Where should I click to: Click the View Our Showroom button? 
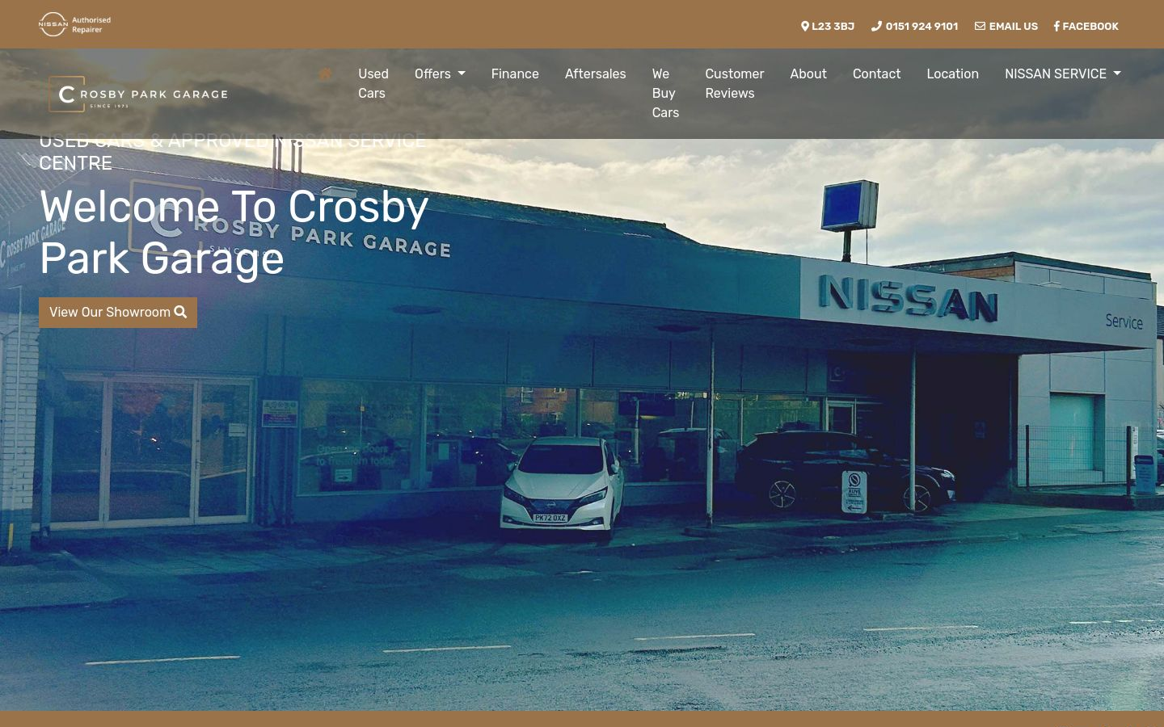tap(118, 313)
